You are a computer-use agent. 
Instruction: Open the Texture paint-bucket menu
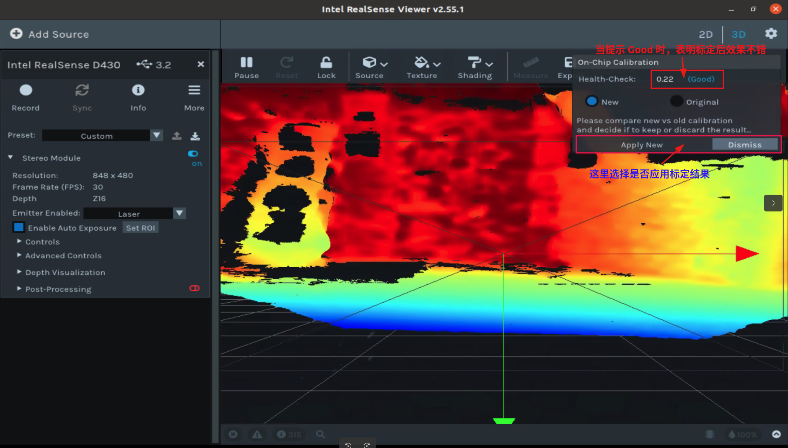(423, 67)
